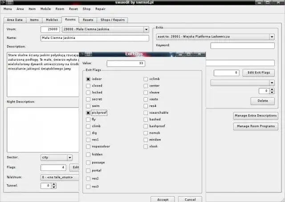Tick the window checkbox
This screenshot has height=202, width=285.
(x=146, y=140)
